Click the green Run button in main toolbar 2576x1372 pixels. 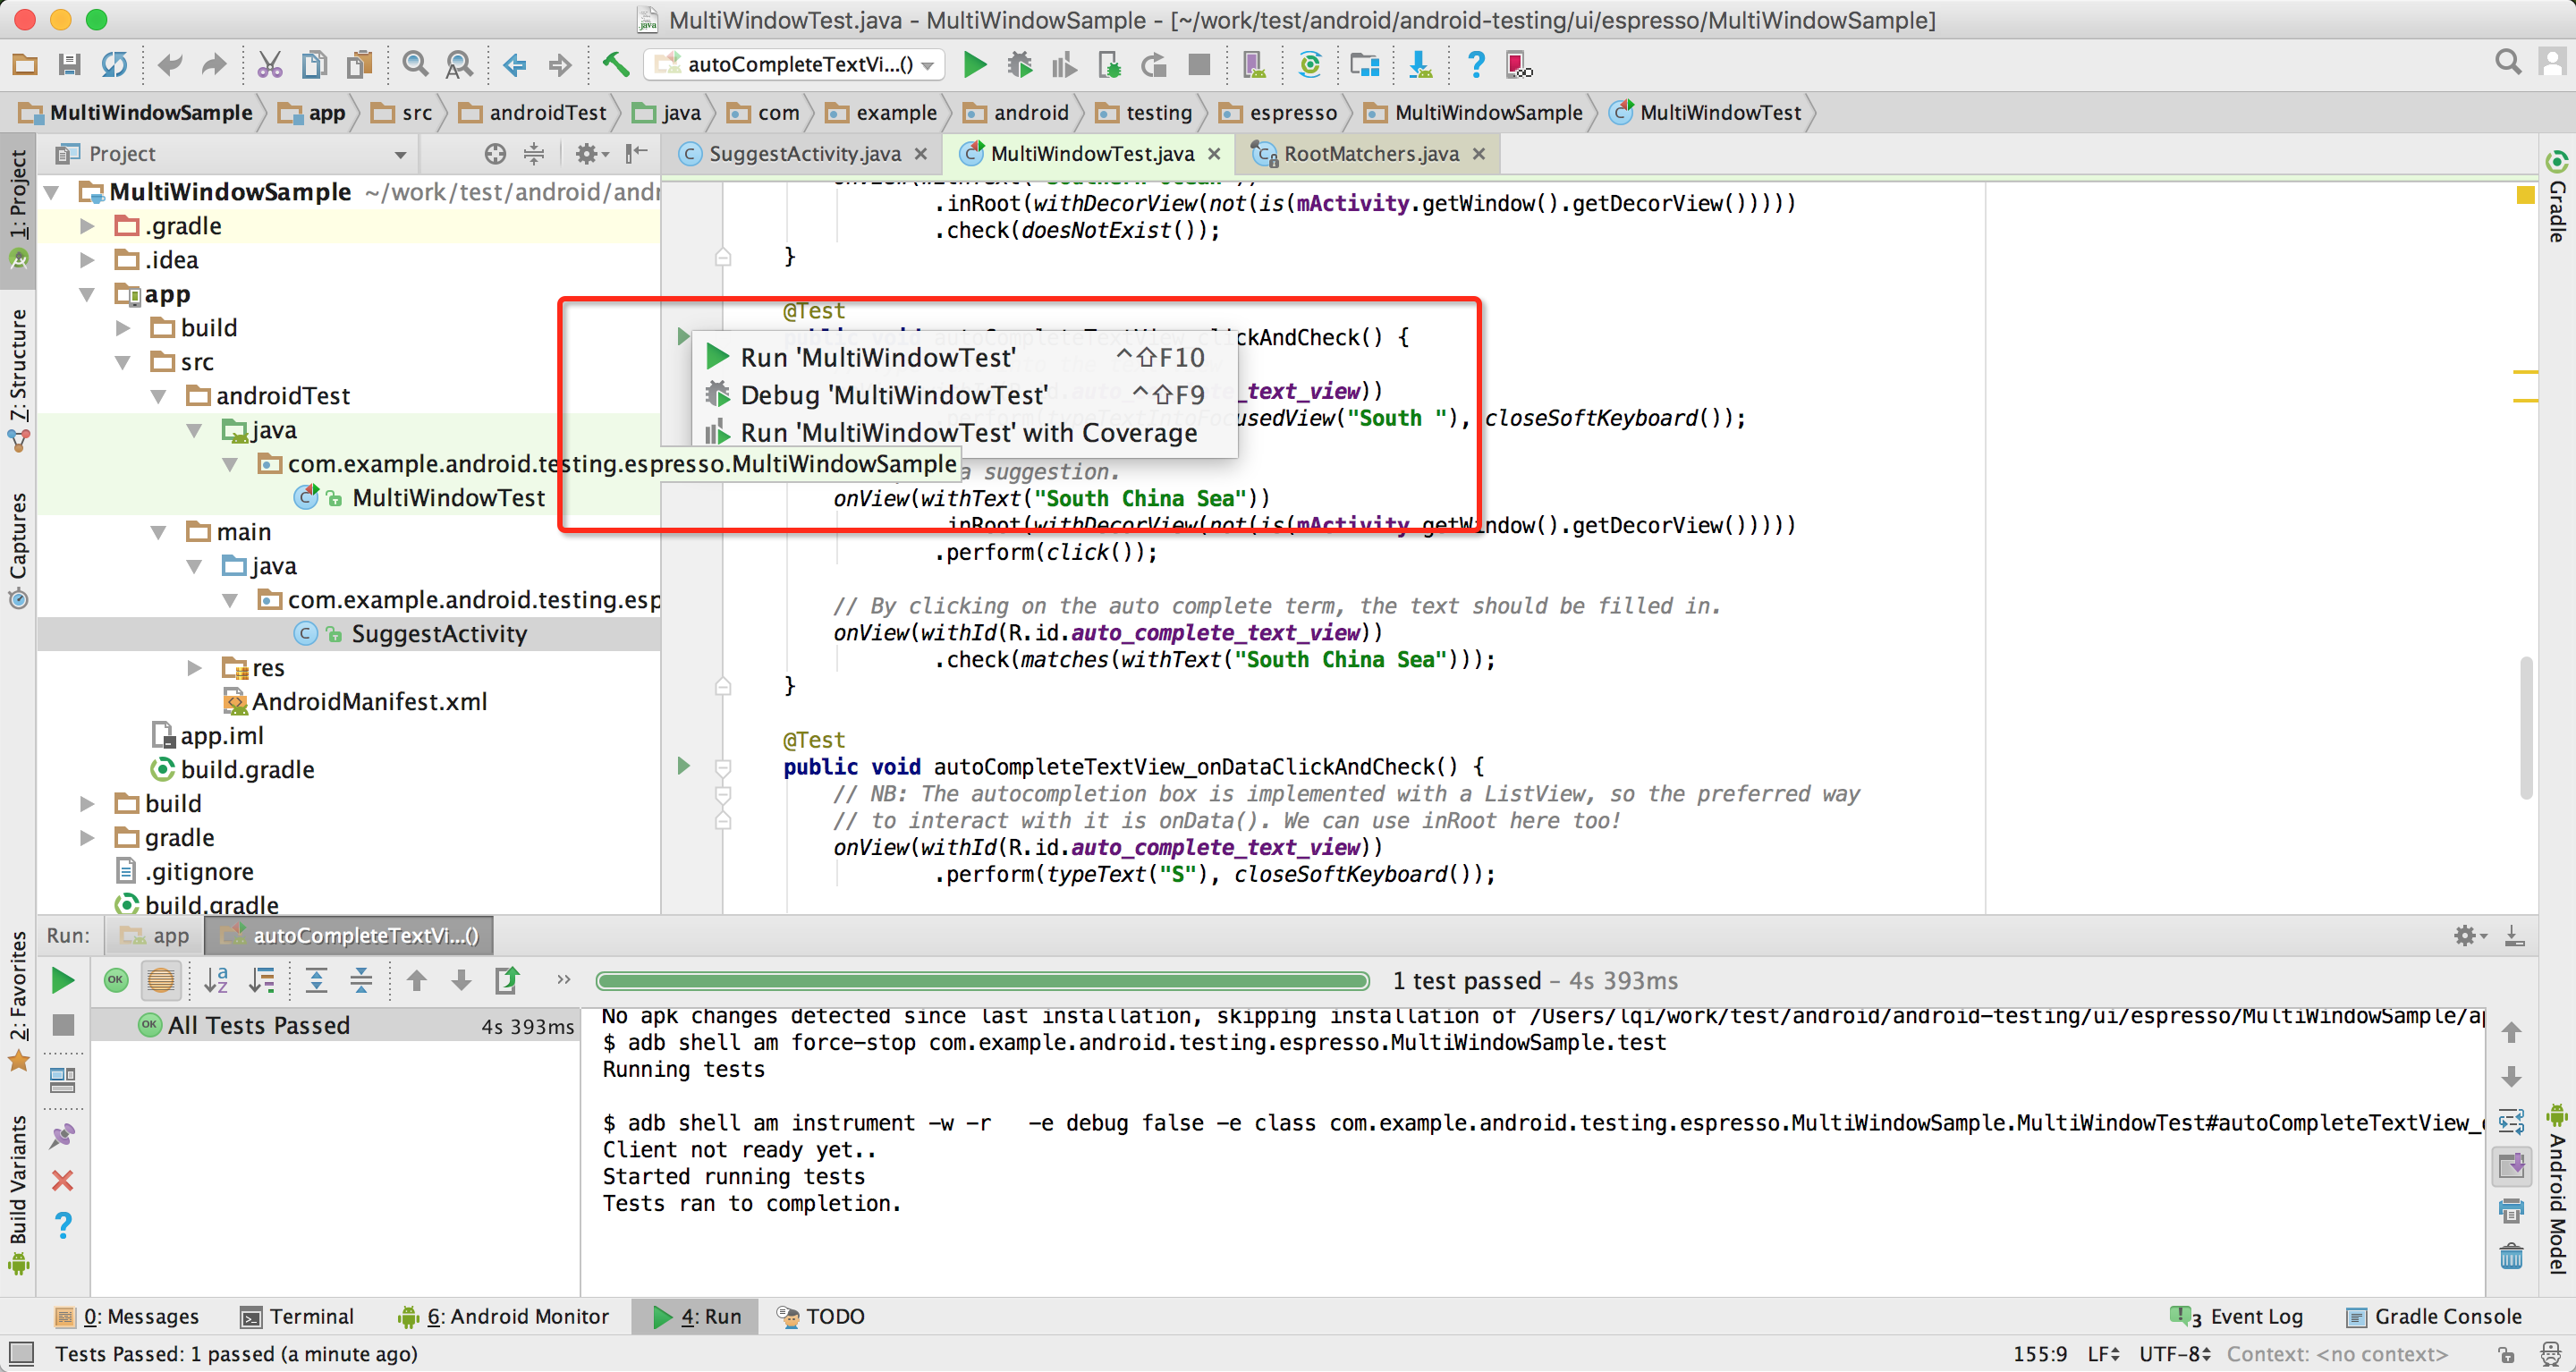tap(974, 65)
